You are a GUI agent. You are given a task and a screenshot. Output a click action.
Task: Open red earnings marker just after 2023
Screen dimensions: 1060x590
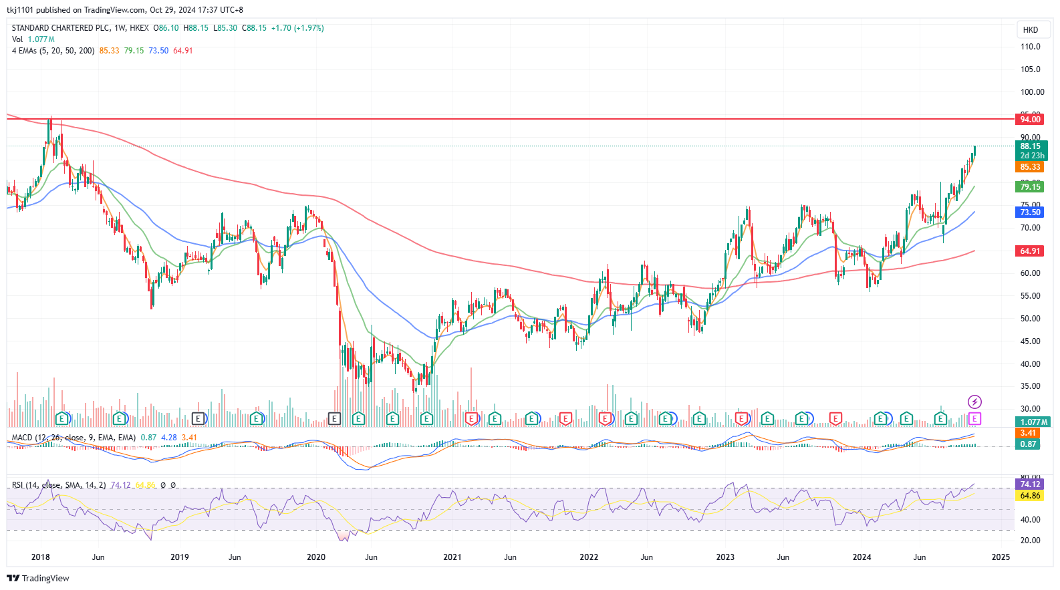tap(741, 419)
